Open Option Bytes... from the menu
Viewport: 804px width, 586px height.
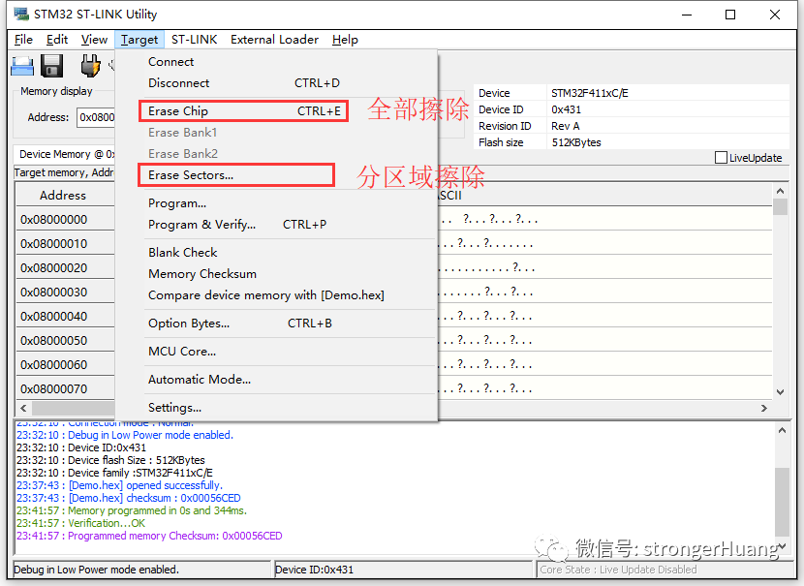coord(277,324)
